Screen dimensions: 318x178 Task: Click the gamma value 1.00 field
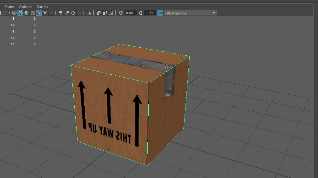click(x=150, y=13)
